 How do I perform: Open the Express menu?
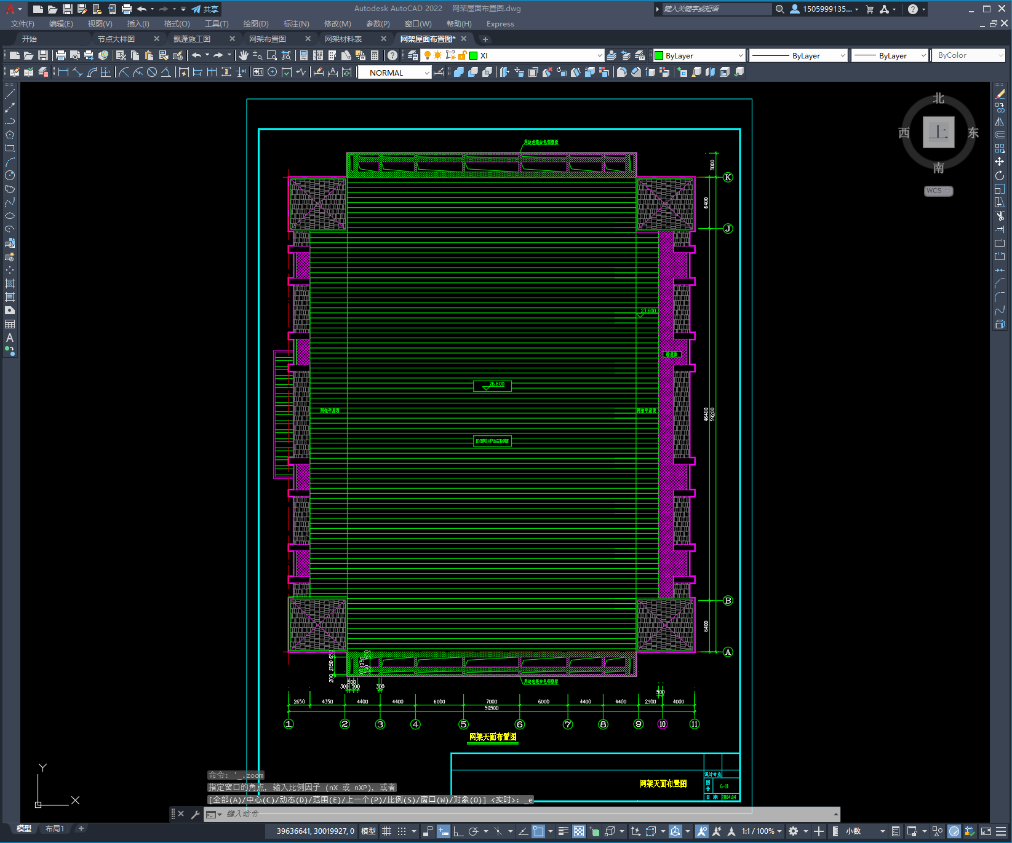500,24
